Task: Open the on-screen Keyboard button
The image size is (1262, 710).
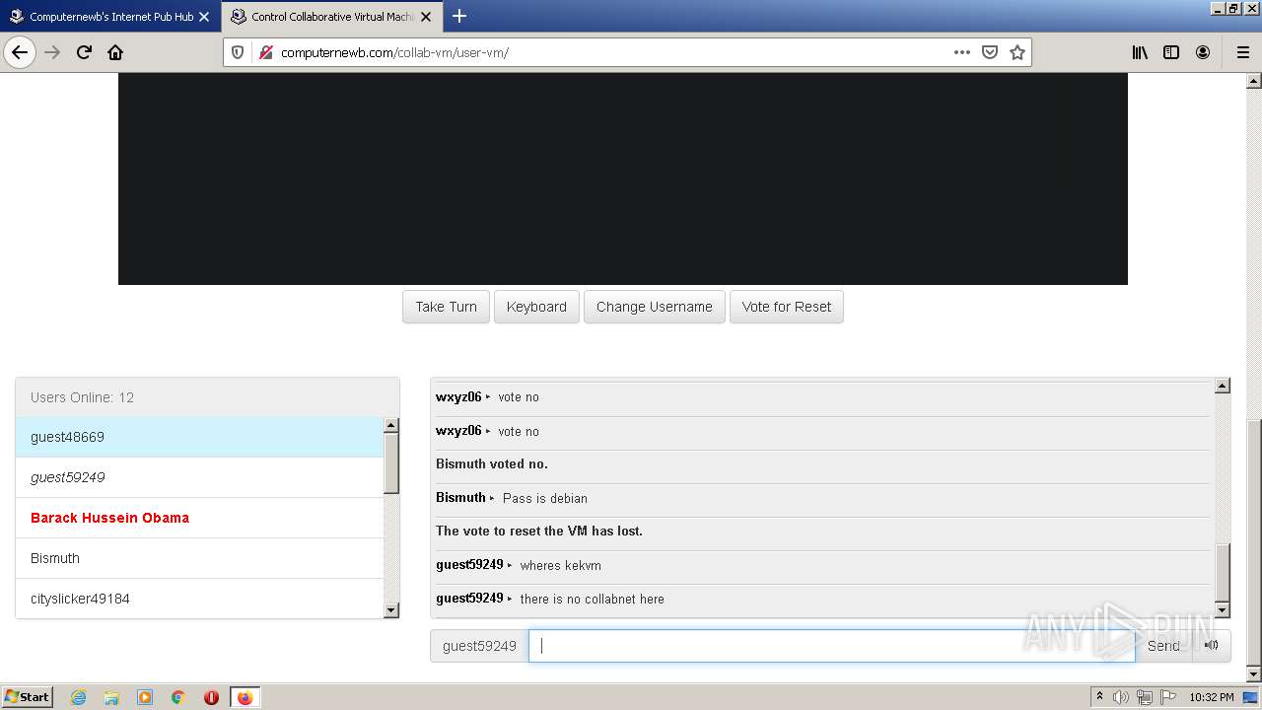Action: point(536,307)
